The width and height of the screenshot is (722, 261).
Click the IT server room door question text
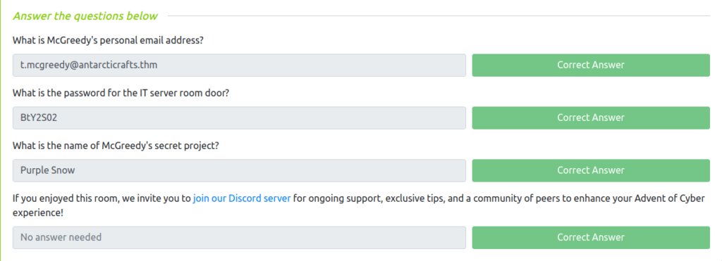coord(121,94)
